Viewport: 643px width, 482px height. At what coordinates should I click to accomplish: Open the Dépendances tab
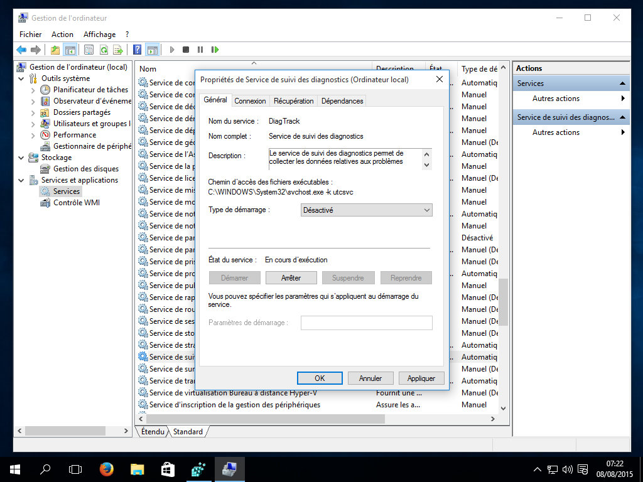click(342, 101)
